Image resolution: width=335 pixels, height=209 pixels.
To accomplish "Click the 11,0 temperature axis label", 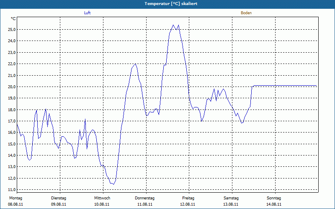I will click(12, 190).
